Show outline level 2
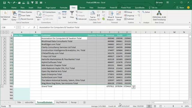The height and width of the screenshot is (108, 192). tap(5, 32)
